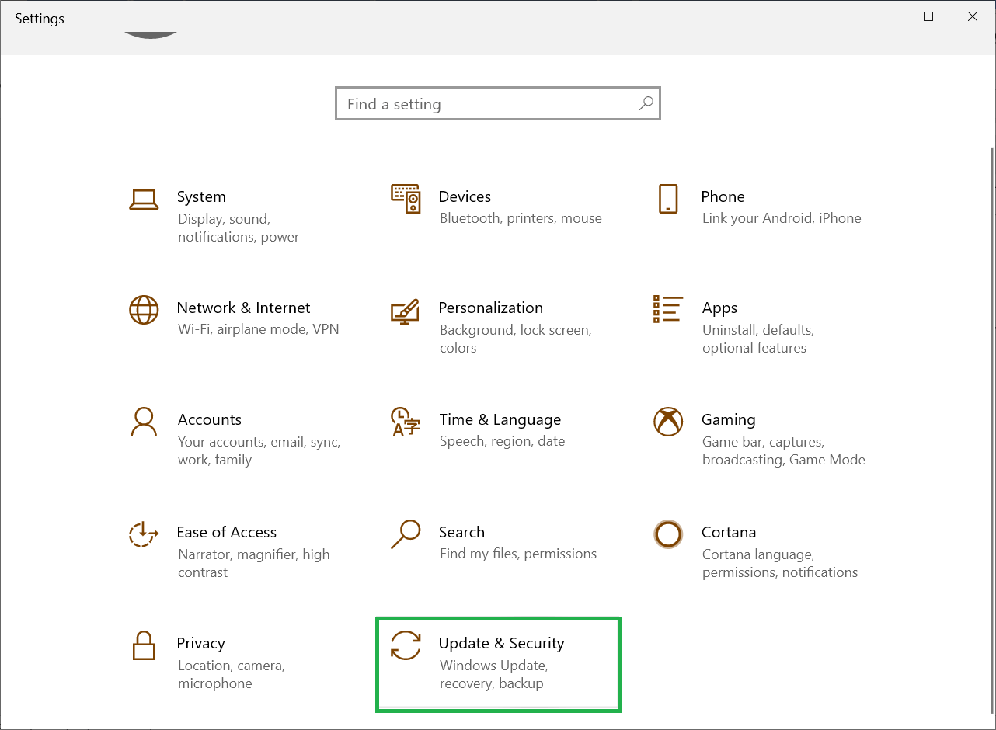996x730 pixels.
Task: Click 'Game bar, captures, broadcasting, Game Mode' text
Action: click(x=784, y=451)
